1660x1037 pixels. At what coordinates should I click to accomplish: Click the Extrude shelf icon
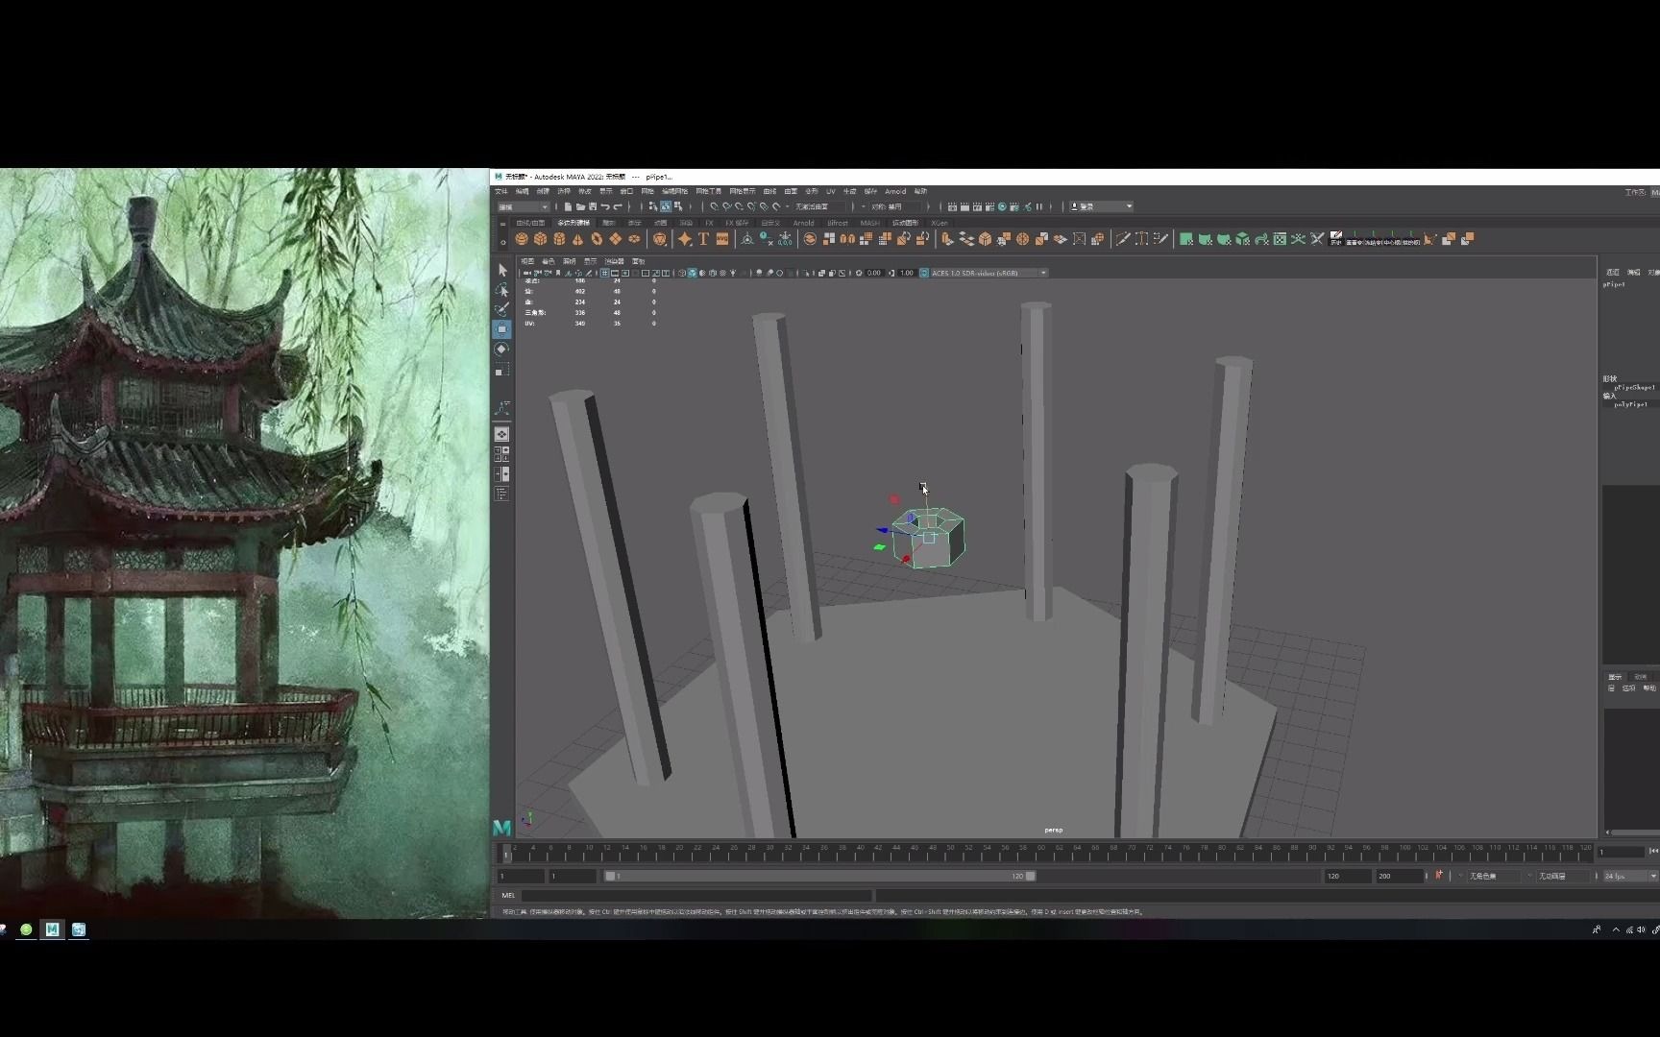(946, 238)
